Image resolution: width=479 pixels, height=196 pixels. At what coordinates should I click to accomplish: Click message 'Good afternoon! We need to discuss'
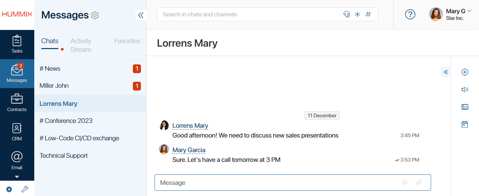pyautogui.click(x=255, y=135)
